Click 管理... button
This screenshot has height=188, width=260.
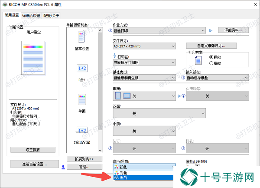84,167
